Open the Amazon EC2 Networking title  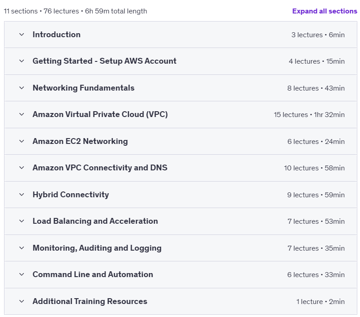tap(80, 141)
